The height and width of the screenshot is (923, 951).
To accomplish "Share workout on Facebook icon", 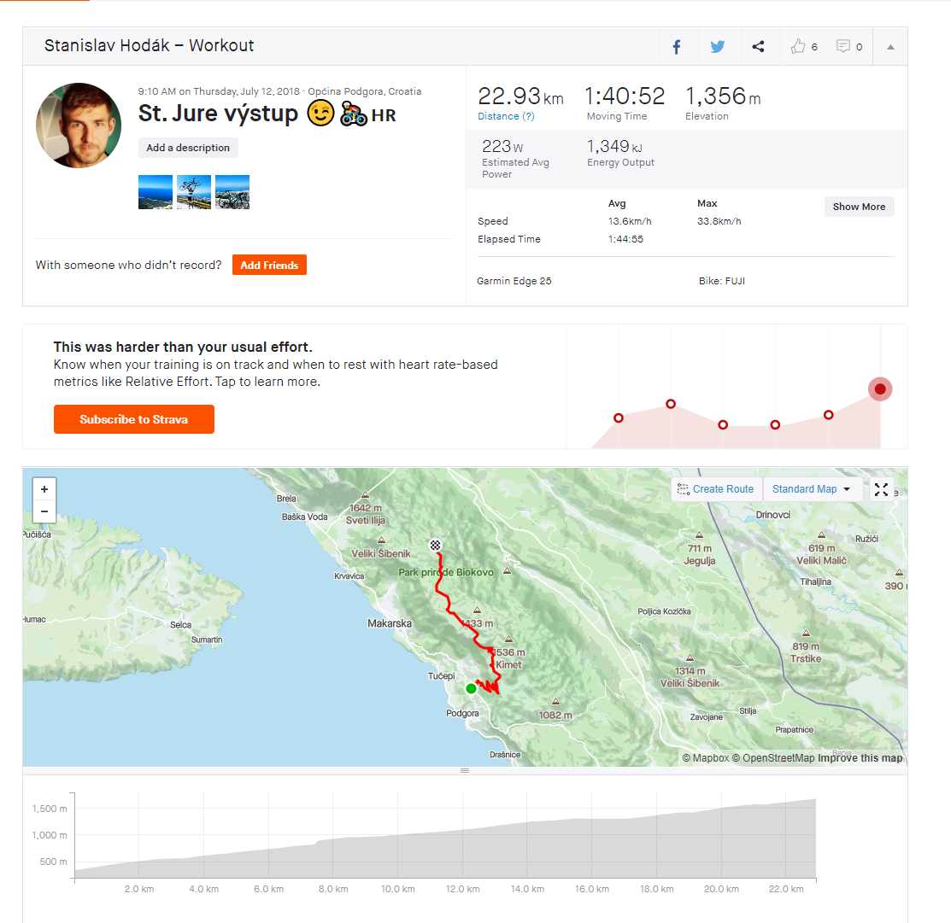I will [x=676, y=47].
